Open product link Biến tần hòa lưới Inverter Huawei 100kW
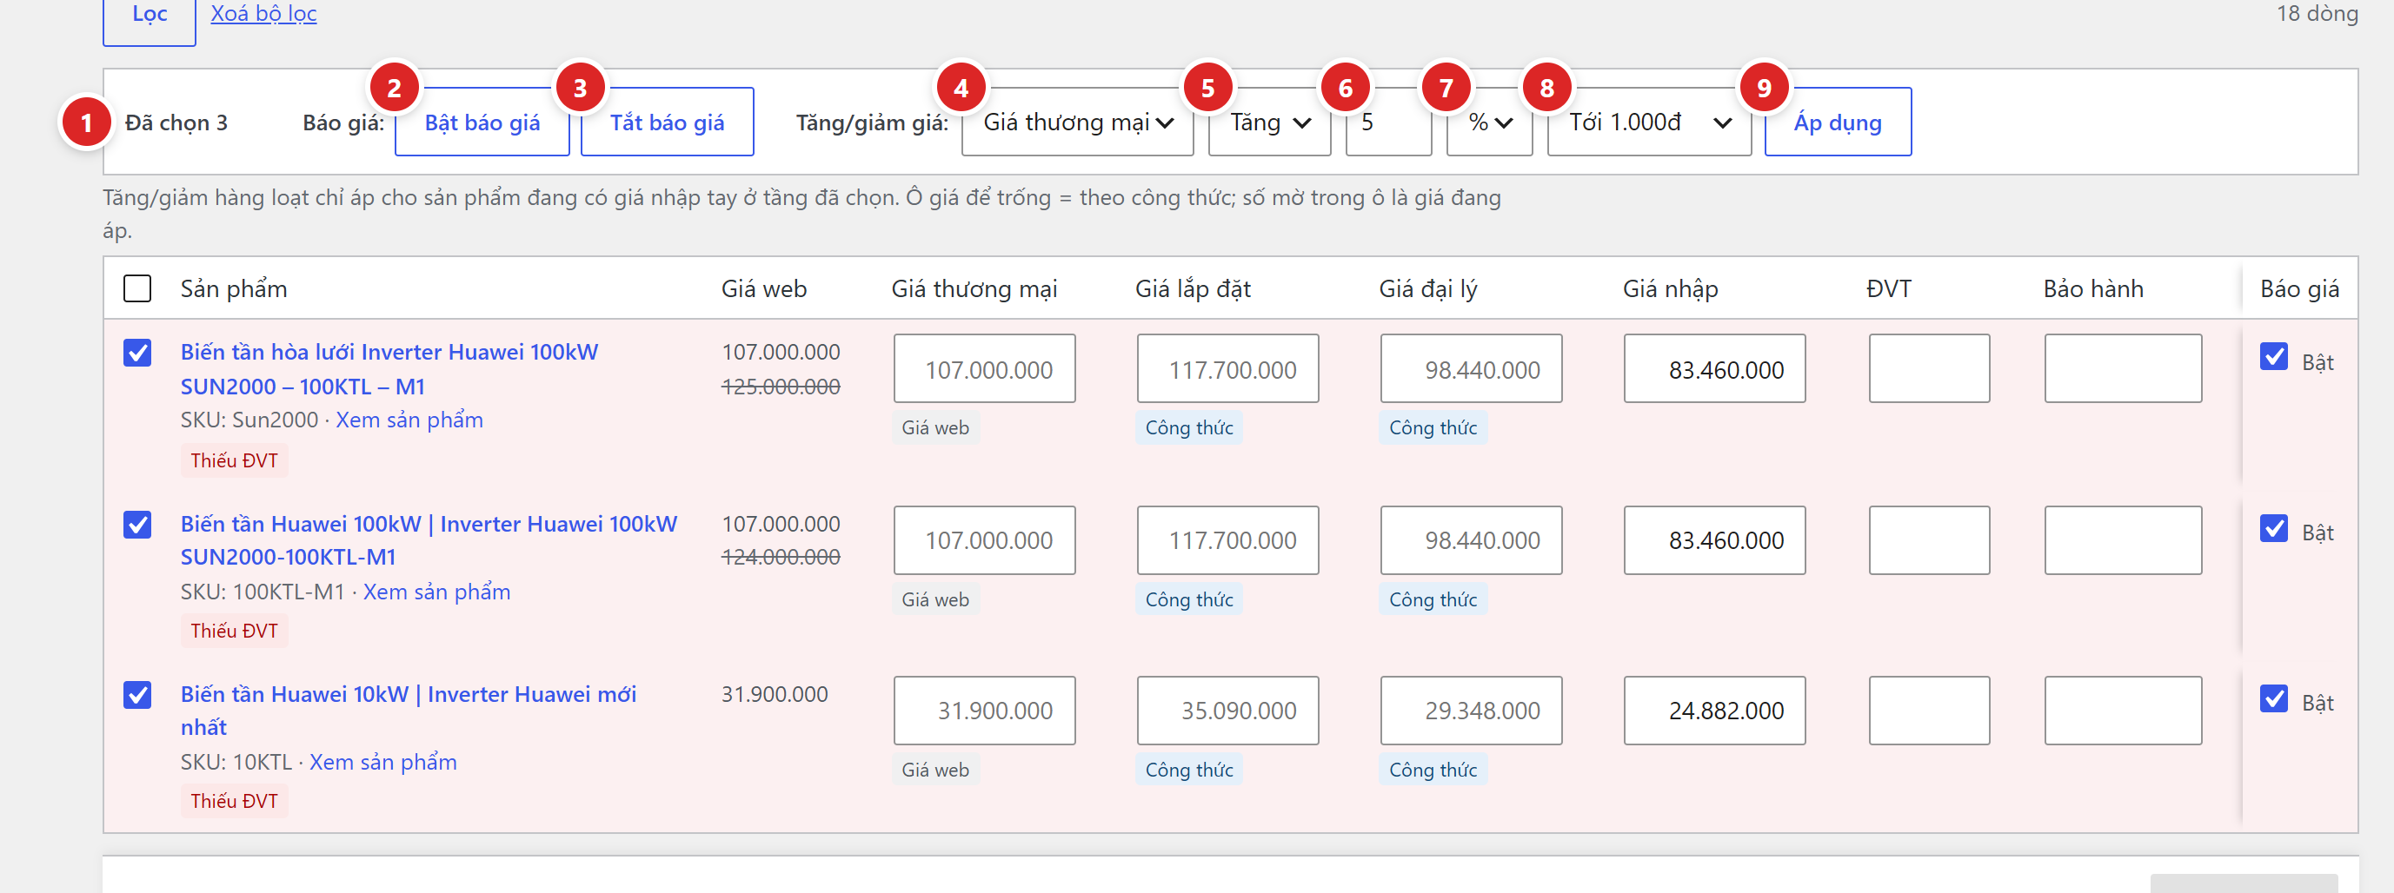 click(x=389, y=369)
